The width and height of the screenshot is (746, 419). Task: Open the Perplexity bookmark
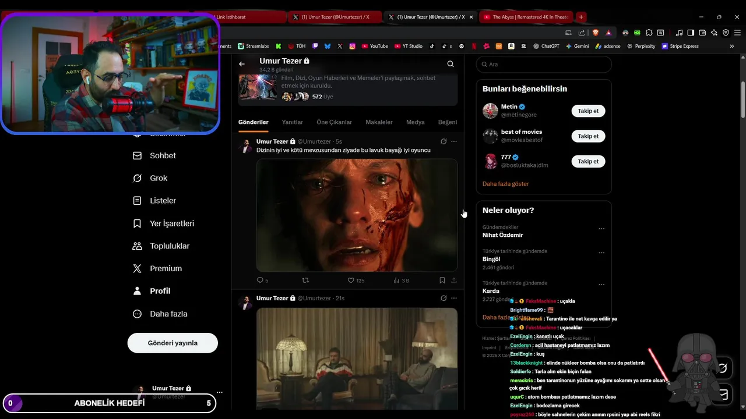click(641, 46)
